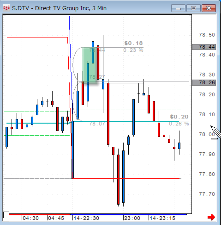Click the 78.44 price marker on axis
Viewport: 221px width, 225px height.
click(x=204, y=47)
